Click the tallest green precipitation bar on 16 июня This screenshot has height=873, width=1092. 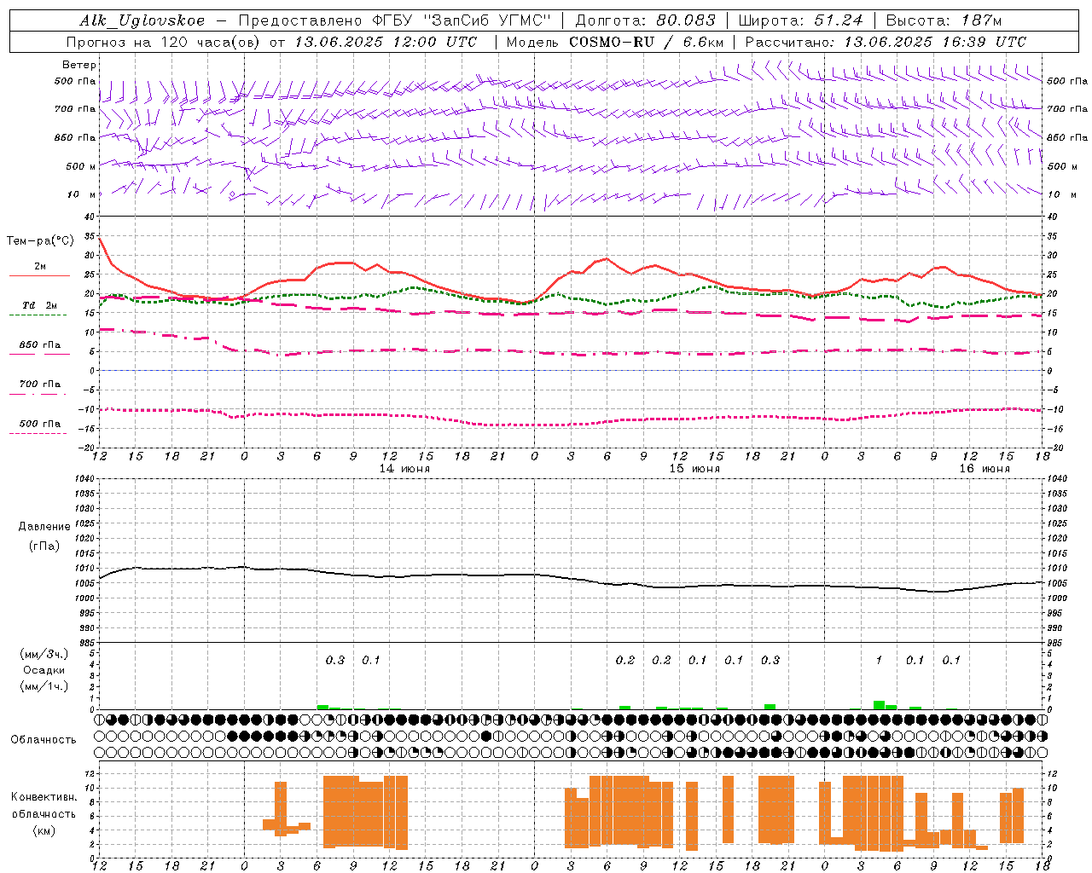click(879, 705)
